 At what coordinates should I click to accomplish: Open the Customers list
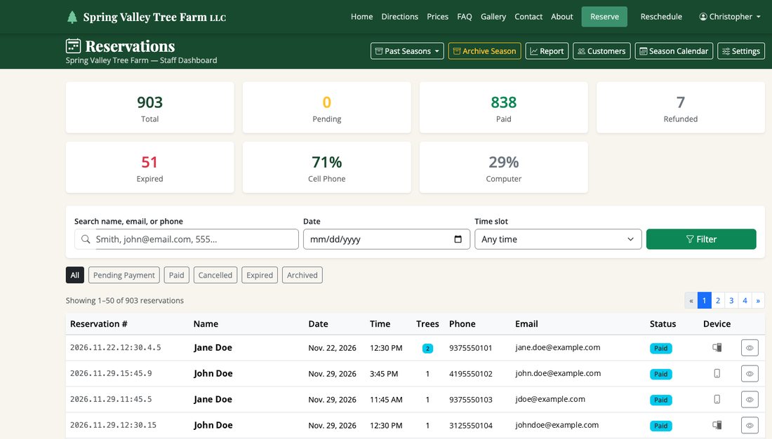tap(601, 51)
